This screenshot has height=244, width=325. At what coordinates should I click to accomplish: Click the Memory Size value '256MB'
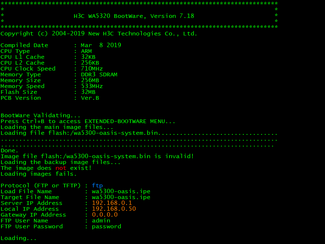click(x=90, y=80)
